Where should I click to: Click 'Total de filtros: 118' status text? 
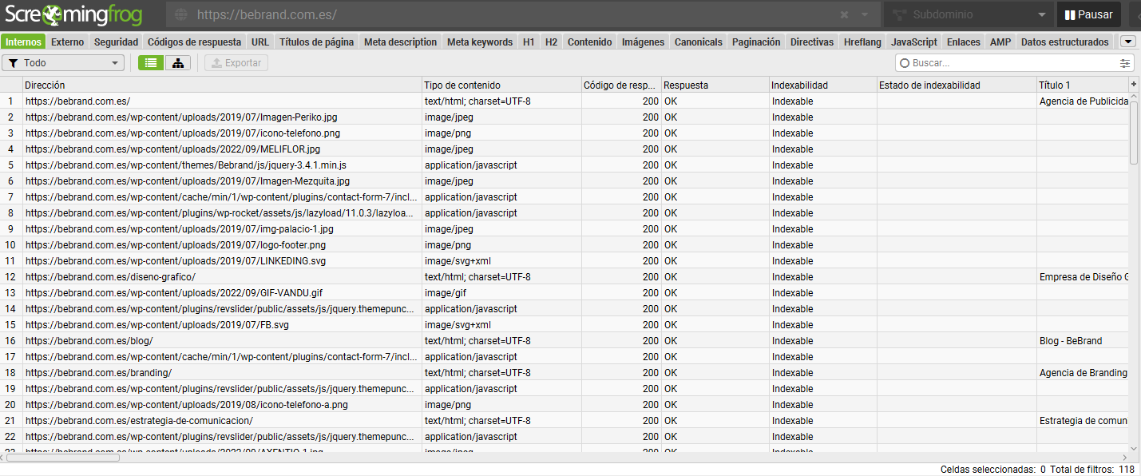[1092, 470]
